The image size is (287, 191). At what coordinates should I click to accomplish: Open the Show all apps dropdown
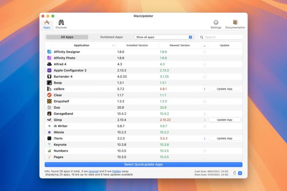click(x=164, y=37)
